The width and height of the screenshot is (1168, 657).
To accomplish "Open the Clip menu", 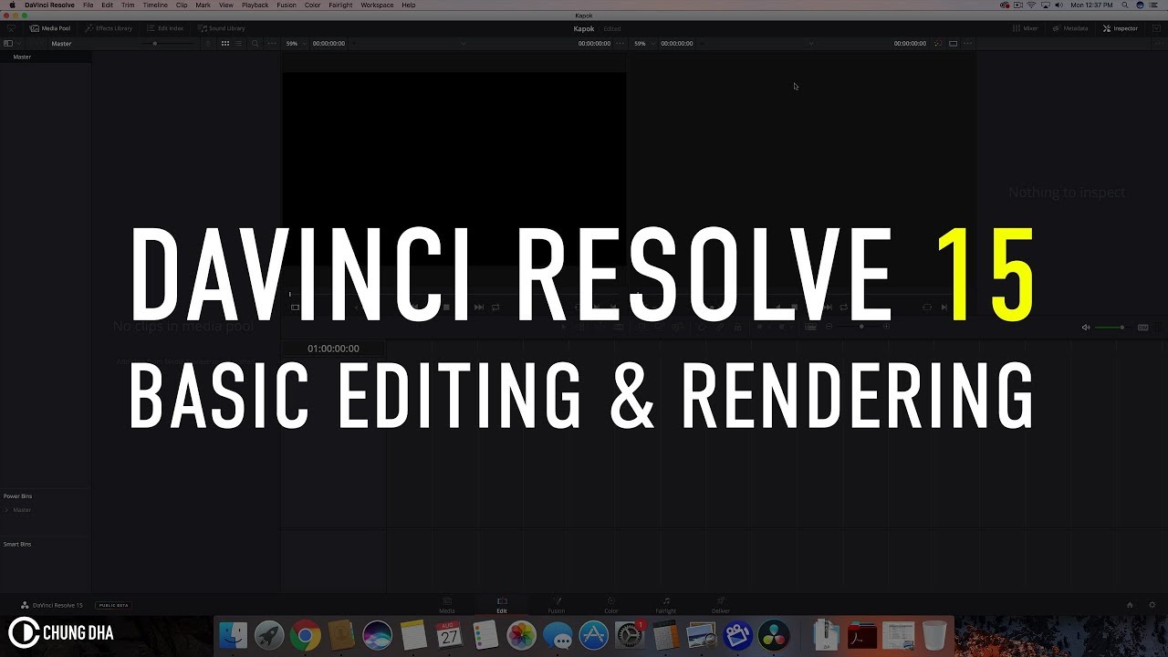I will tap(182, 5).
